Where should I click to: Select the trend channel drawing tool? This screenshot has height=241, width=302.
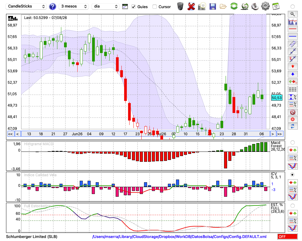coord(293,44)
